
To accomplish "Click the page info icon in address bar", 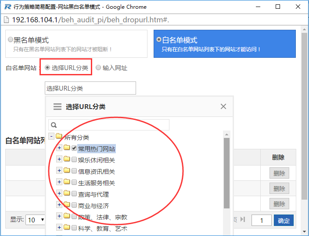I will point(6,20).
